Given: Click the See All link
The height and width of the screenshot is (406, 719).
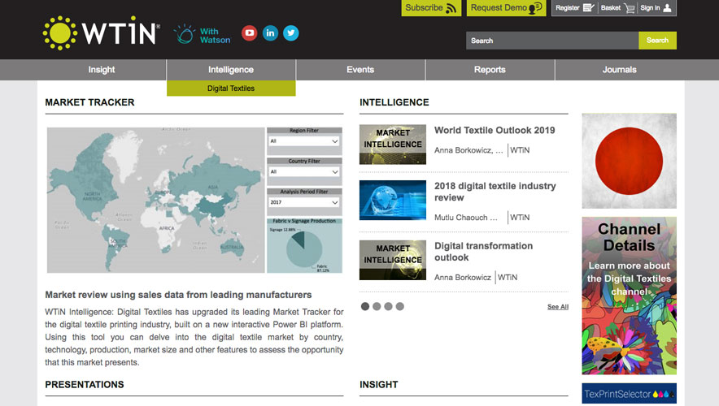Looking at the screenshot, I should tap(558, 307).
